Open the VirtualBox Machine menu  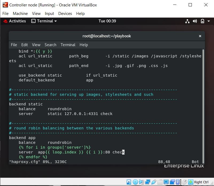click(x=20, y=14)
